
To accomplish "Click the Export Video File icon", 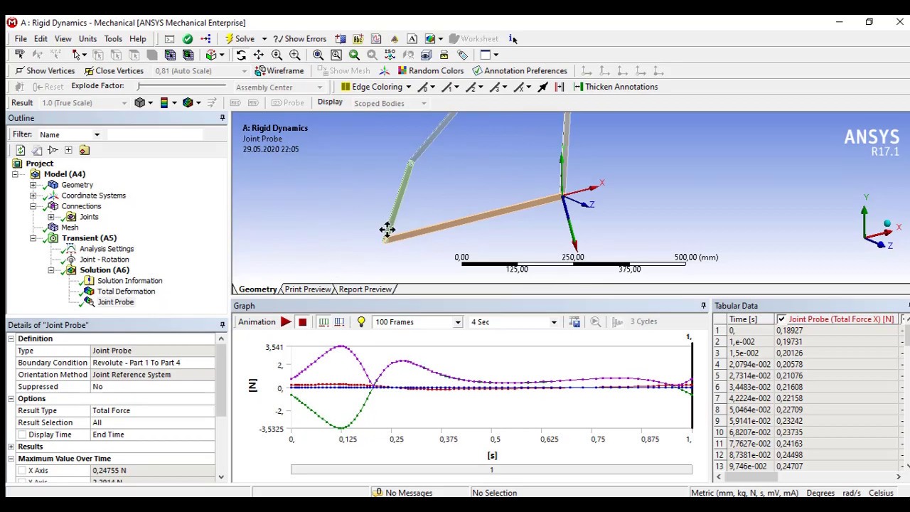I will [x=574, y=322].
